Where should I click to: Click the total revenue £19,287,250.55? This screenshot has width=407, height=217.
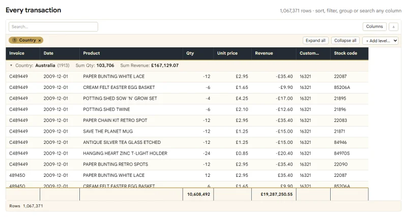click(x=276, y=194)
